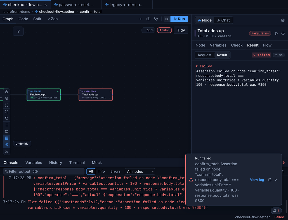
Task: Run the Total adds up node play icon
Action: (x=276, y=34)
